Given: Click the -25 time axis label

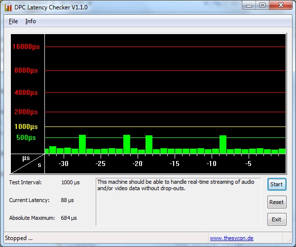Looking at the screenshot, I should click(x=101, y=164).
